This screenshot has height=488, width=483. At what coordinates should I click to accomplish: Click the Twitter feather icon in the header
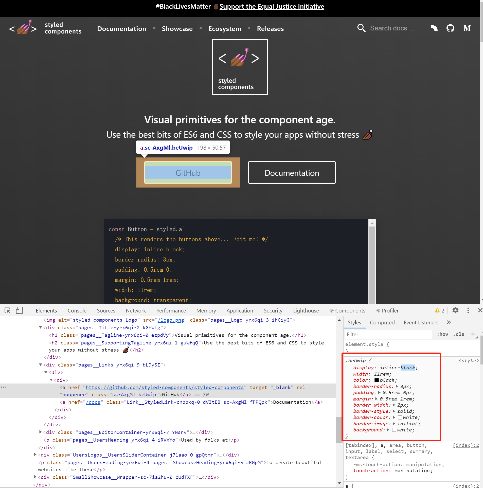[434, 28]
